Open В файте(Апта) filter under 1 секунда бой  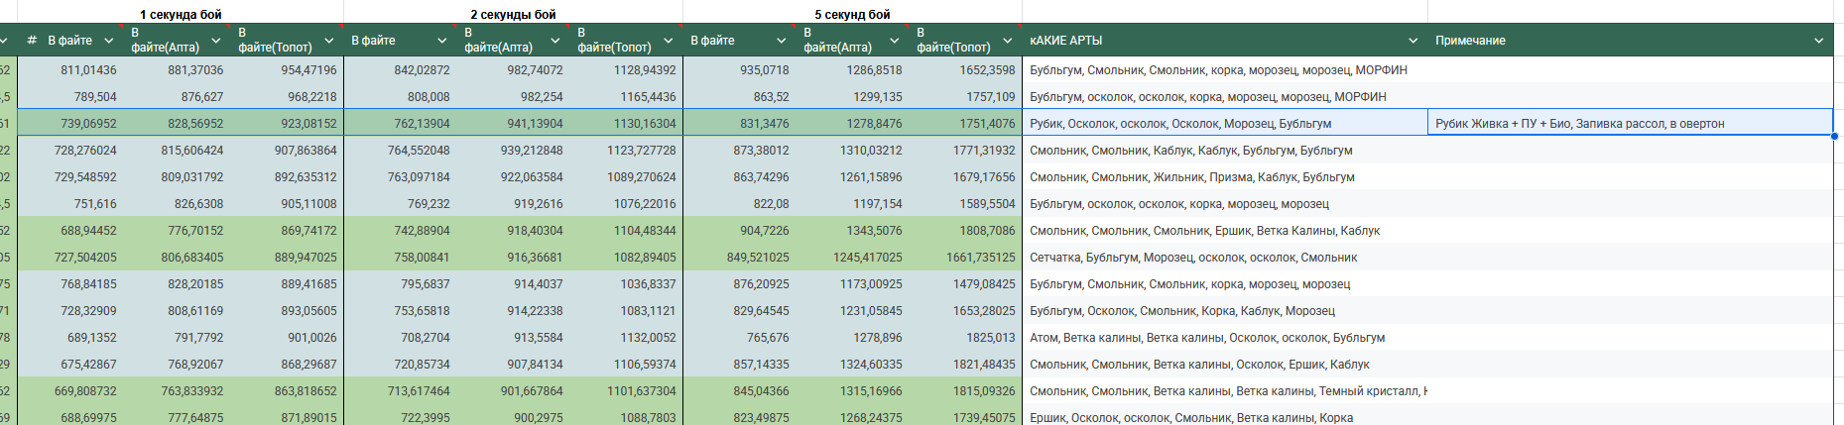tap(216, 41)
